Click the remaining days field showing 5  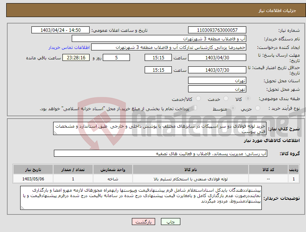116,57
